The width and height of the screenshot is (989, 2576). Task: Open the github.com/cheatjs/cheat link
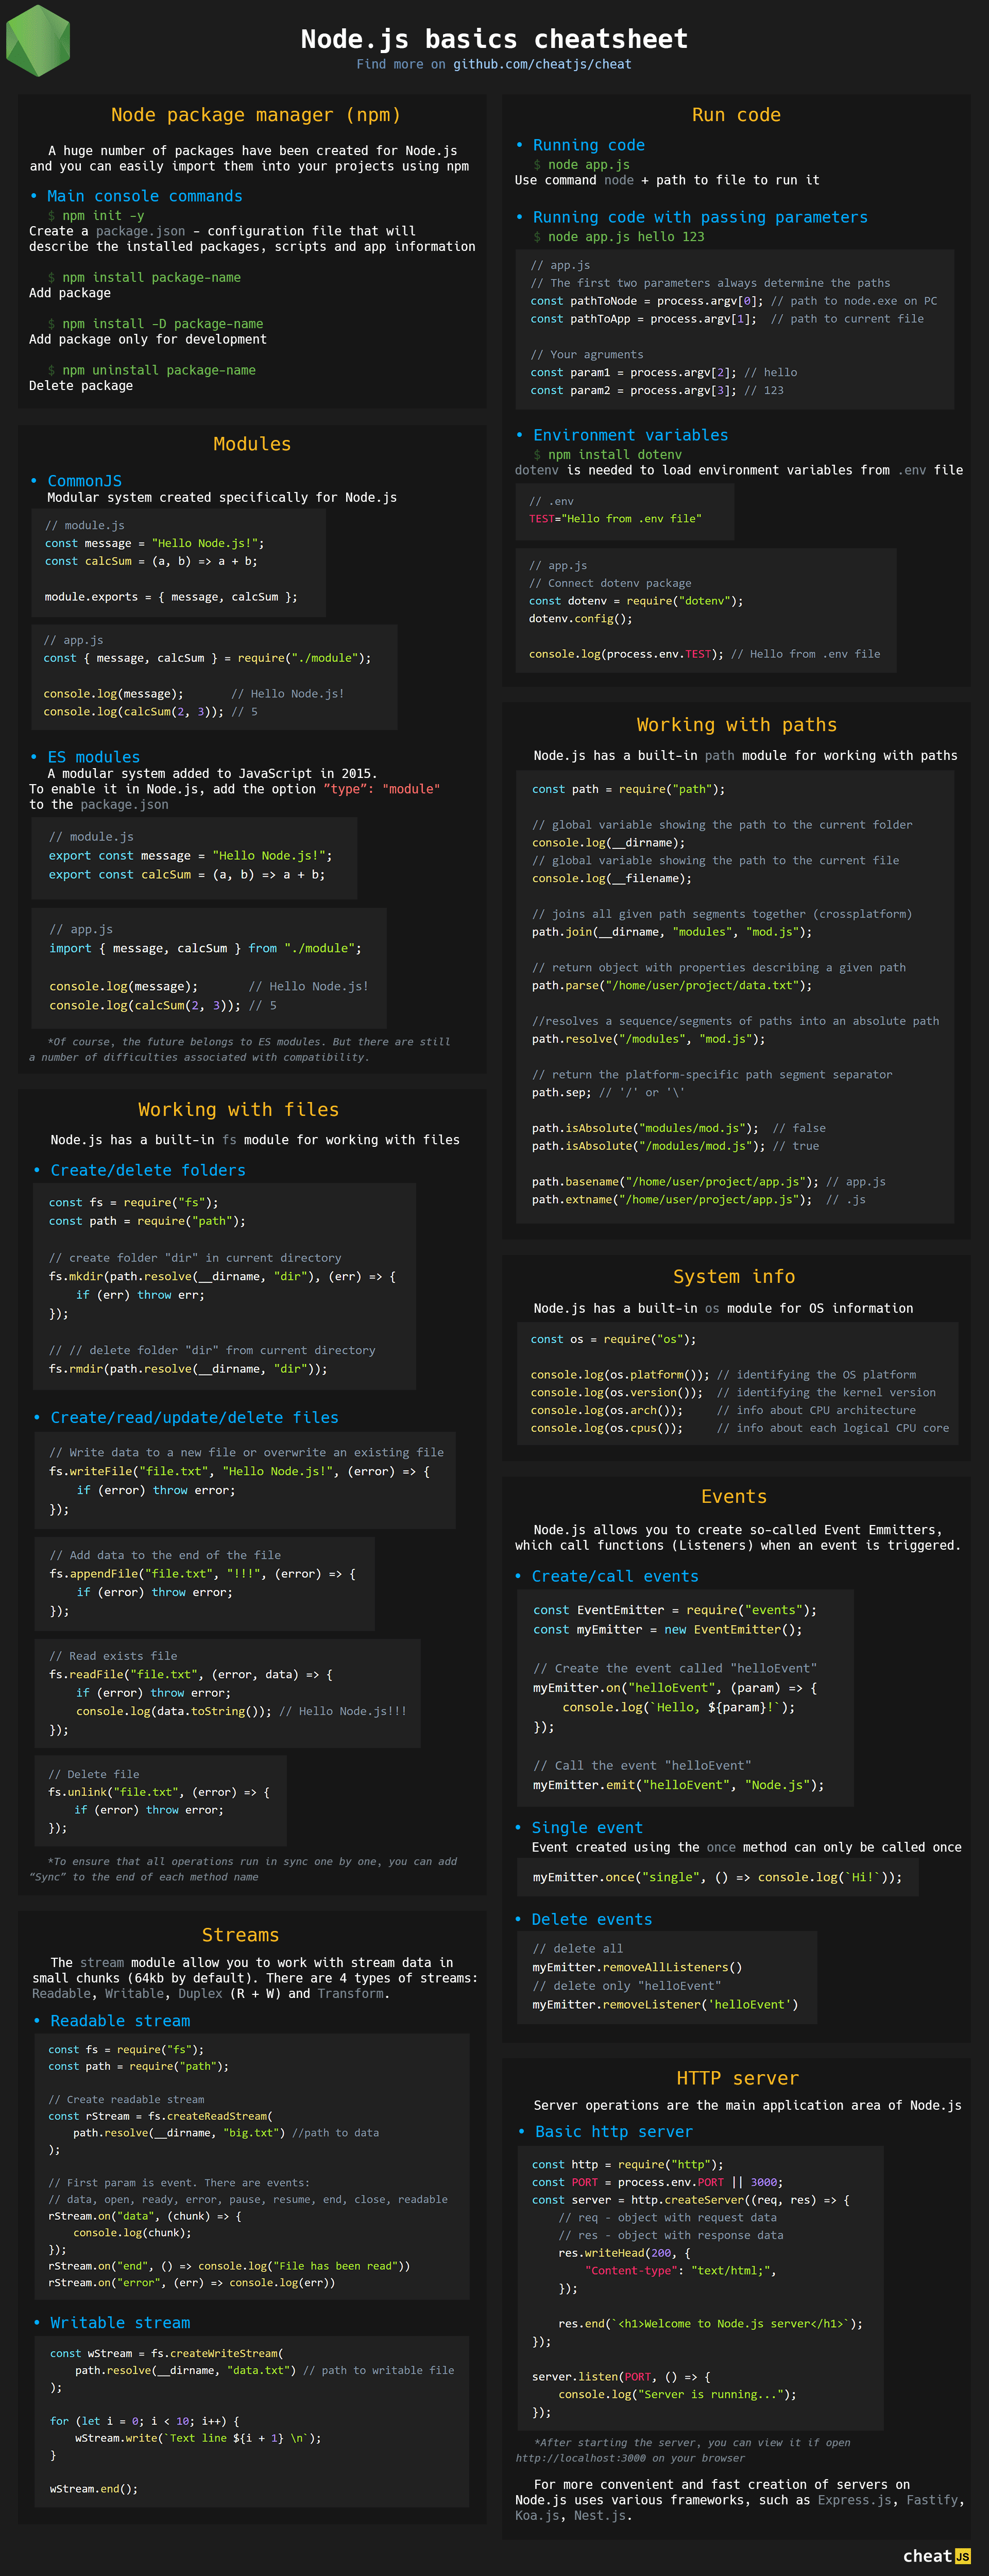(542, 64)
